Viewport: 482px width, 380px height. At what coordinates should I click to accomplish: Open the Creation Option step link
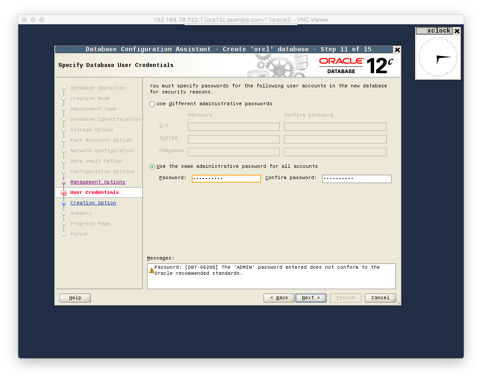93,203
